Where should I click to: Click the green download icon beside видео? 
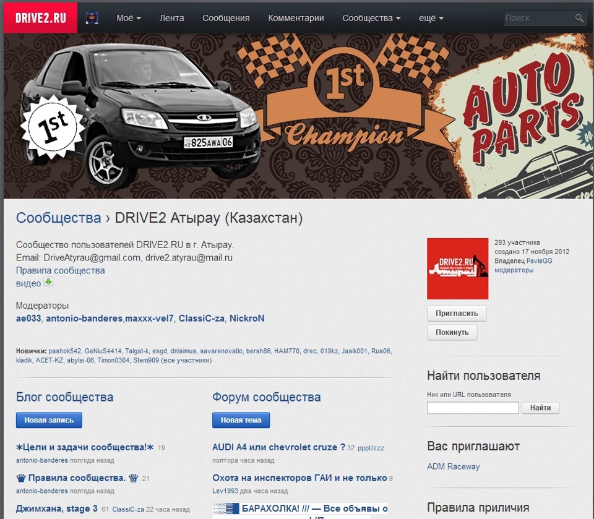48,282
